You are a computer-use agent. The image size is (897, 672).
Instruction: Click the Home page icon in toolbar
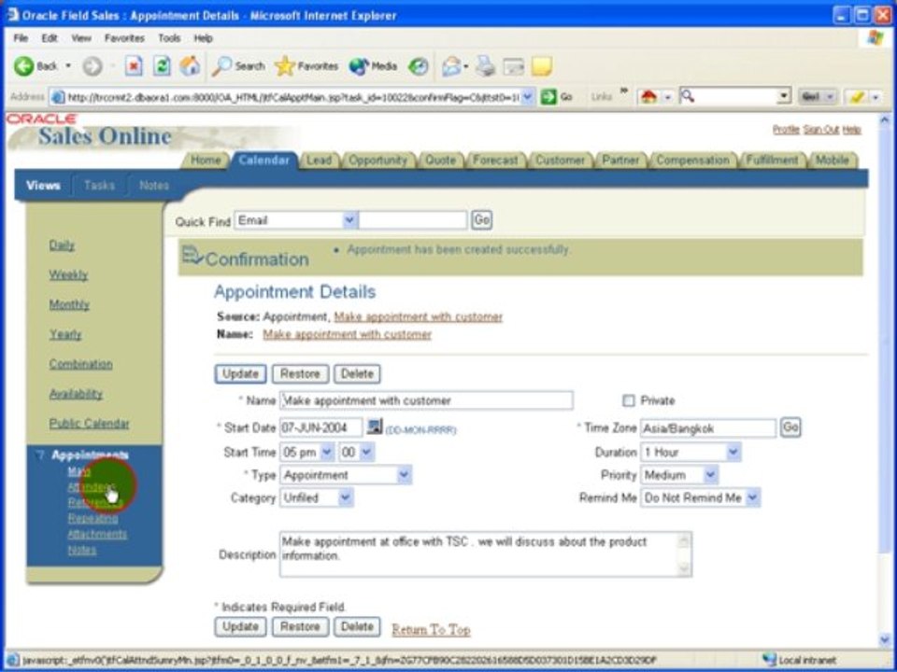(190, 66)
